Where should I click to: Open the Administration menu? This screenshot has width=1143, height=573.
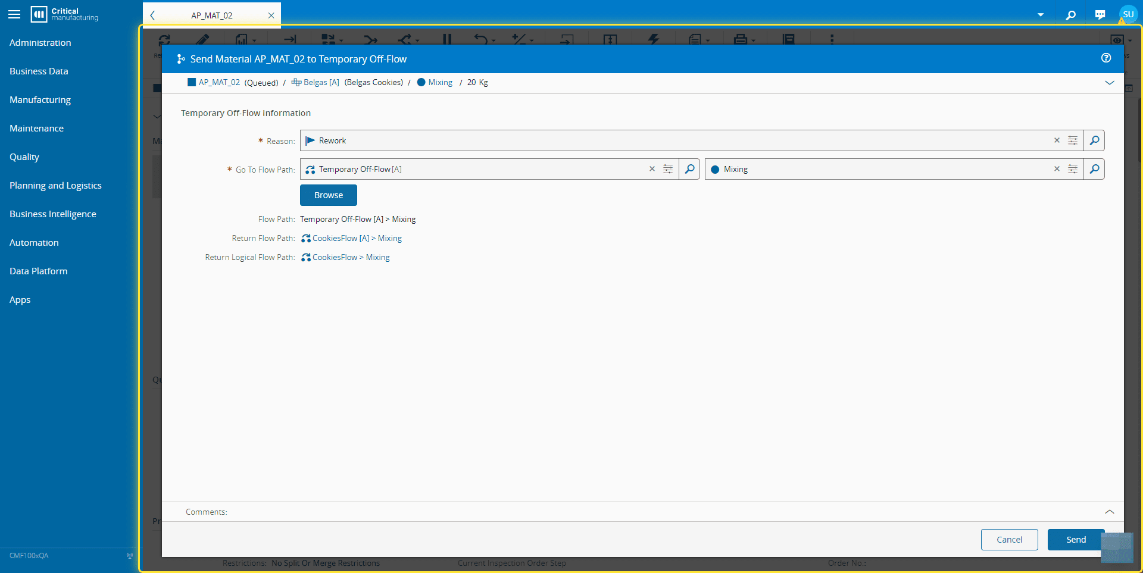click(x=40, y=43)
